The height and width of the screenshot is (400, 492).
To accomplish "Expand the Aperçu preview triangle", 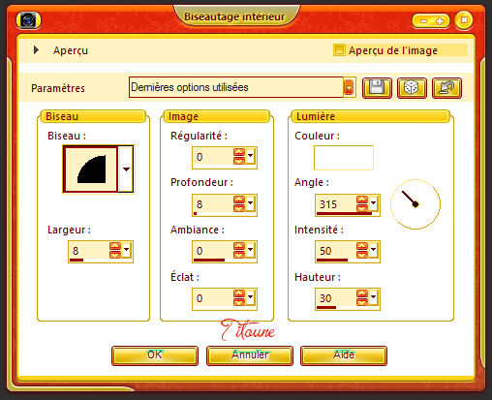I will coord(36,50).
